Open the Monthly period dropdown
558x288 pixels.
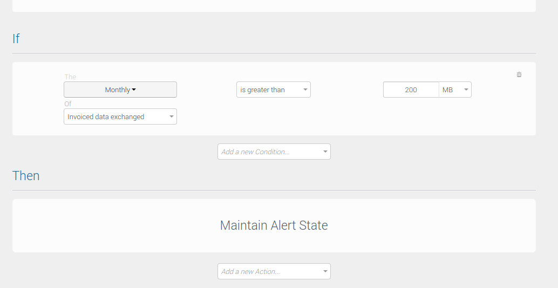(x=120, y=90)
